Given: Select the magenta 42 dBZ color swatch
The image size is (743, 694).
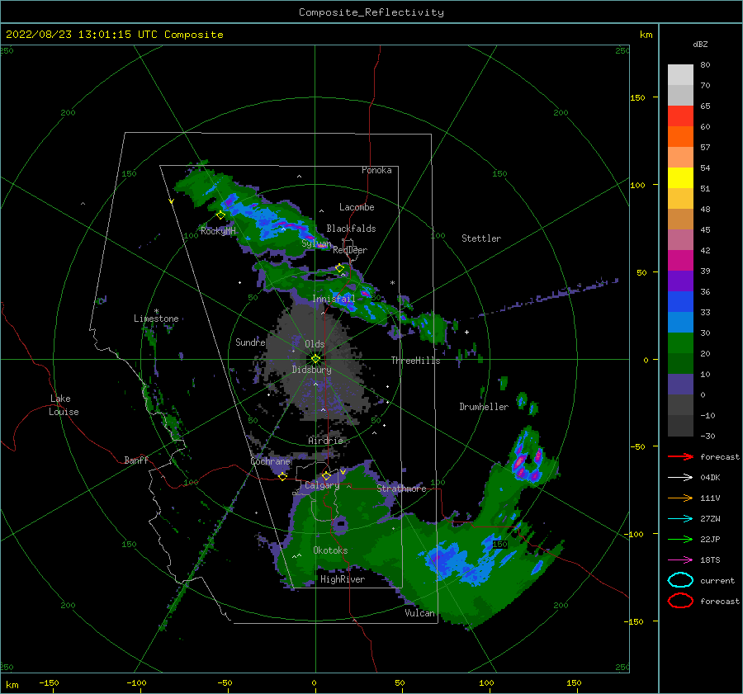Looking at the screenshot, I should click(680, 260).
